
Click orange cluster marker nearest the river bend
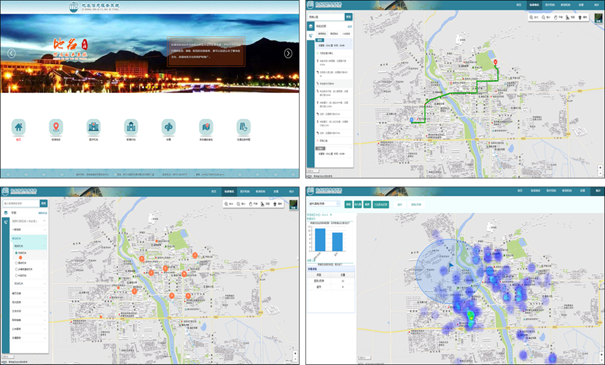click(x=142, y=259)
